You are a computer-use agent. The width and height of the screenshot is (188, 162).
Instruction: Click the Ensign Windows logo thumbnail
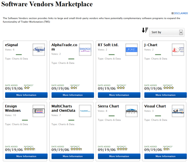tap(39, 111)
